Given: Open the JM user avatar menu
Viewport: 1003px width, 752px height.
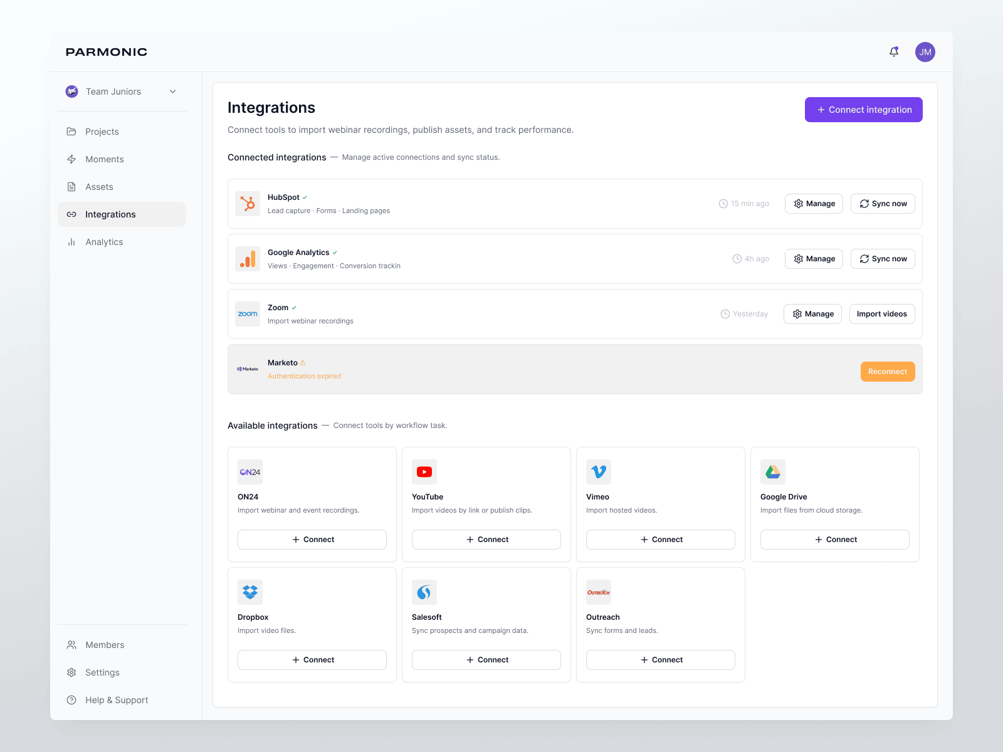Looking at the screenshot, I should [925, 52].
